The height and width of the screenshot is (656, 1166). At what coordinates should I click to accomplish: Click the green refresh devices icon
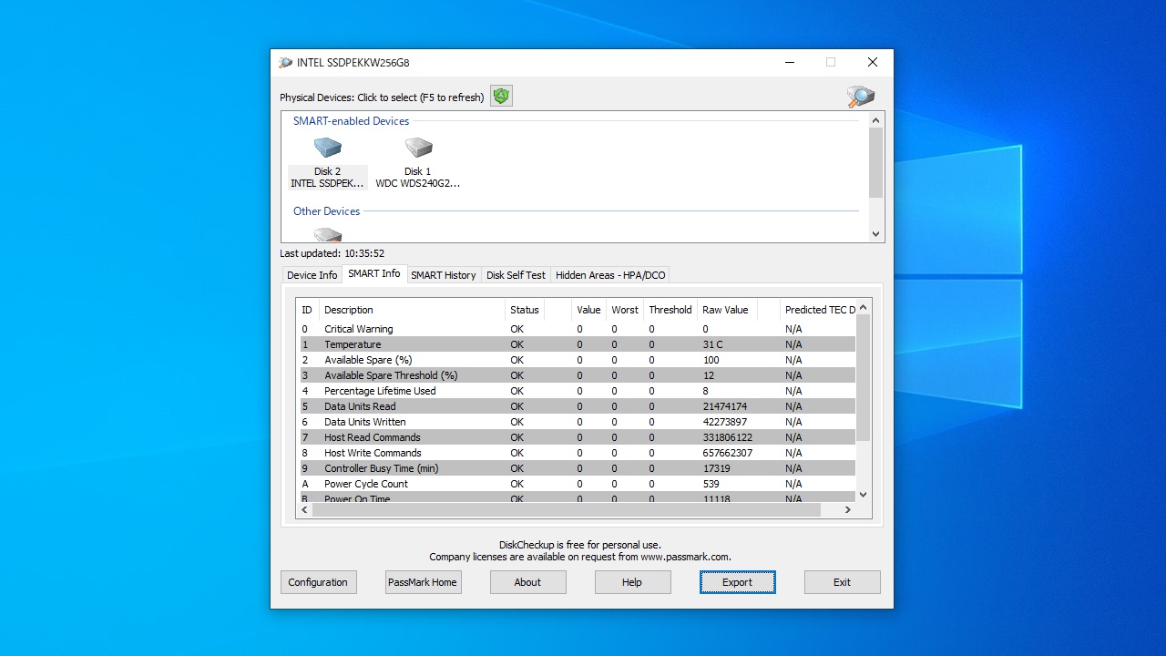click(x=501, y=96)
